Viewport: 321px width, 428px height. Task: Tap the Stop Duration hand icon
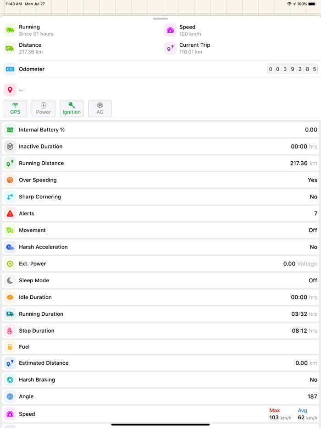(x=10, y=331)
